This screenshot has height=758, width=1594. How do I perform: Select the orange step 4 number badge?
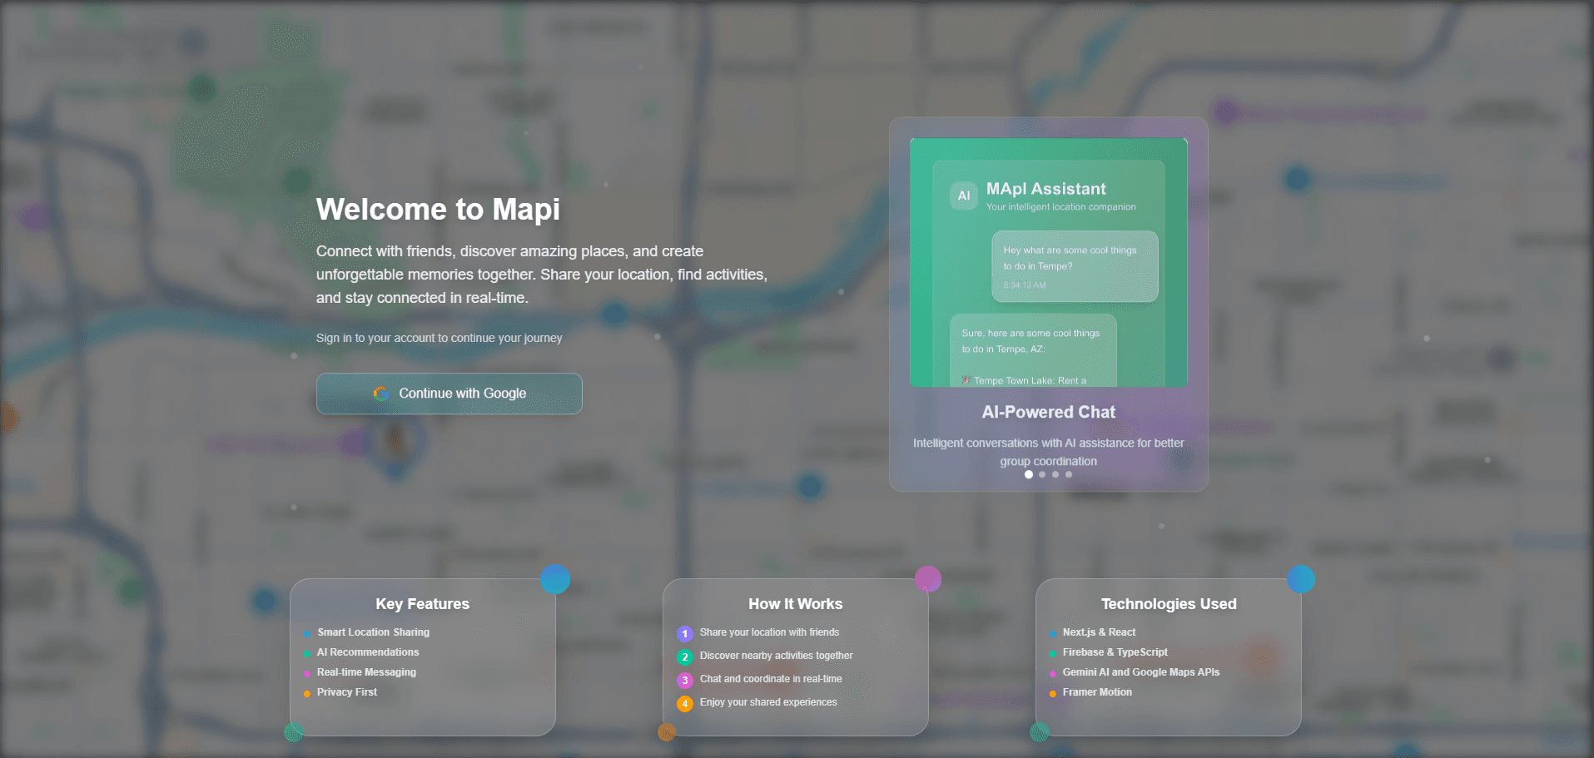pos(685,704)
